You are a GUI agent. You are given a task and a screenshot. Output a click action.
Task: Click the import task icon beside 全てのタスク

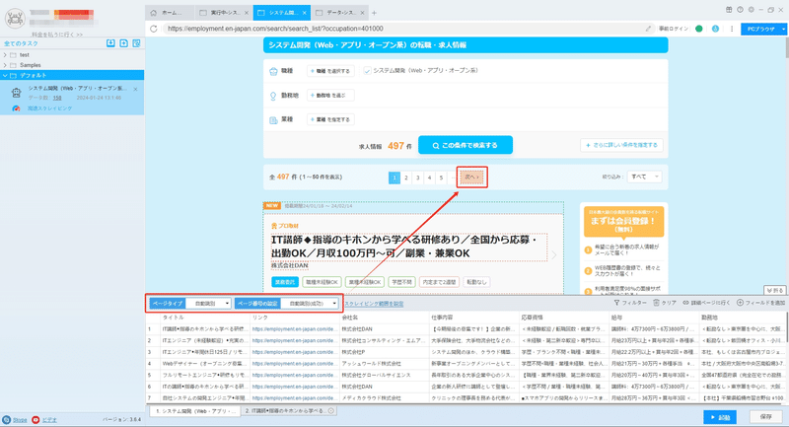pos(110,43)
